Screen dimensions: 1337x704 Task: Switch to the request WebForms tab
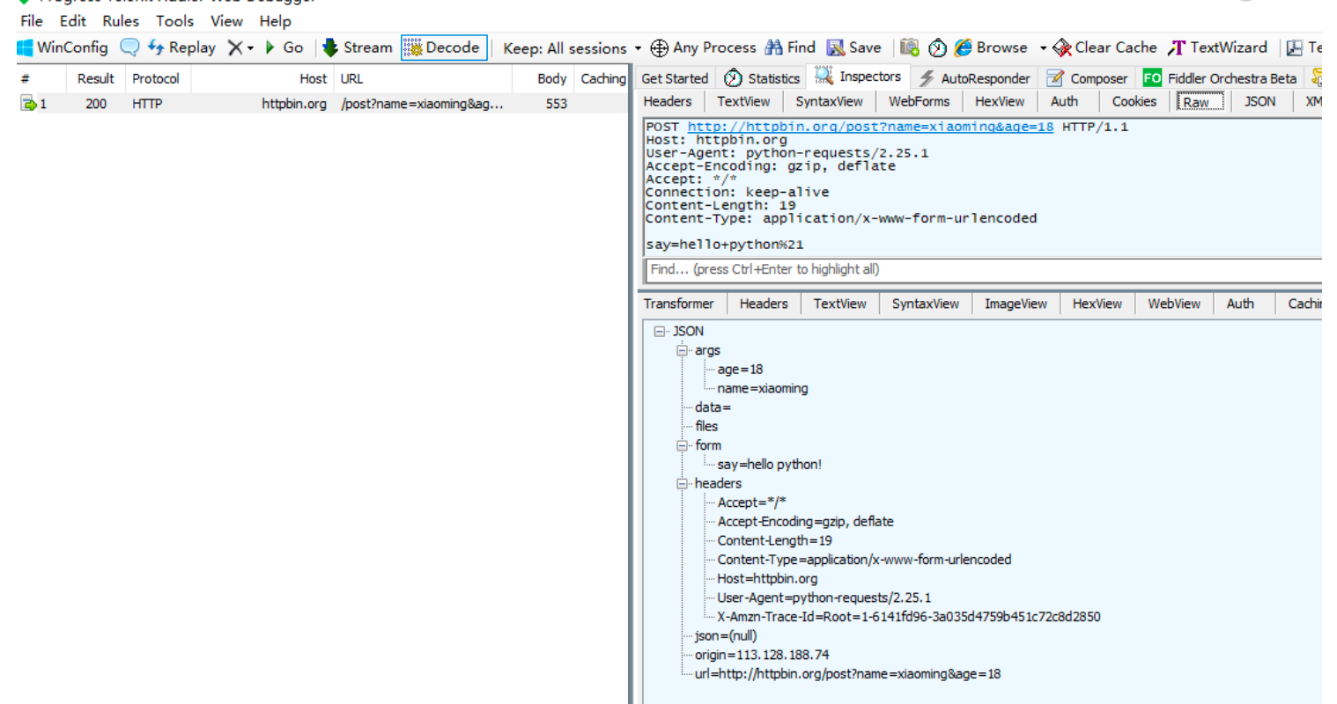(919, 101)
